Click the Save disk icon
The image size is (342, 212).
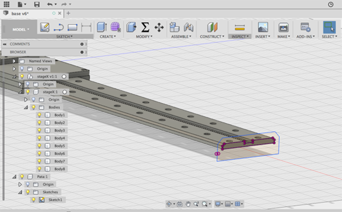(x=36, y=4)
